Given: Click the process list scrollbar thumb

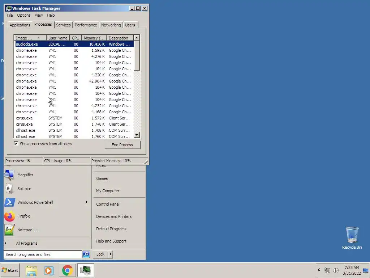Looking at the screenshot, I should pyautogui.click(x=137, y=55).
